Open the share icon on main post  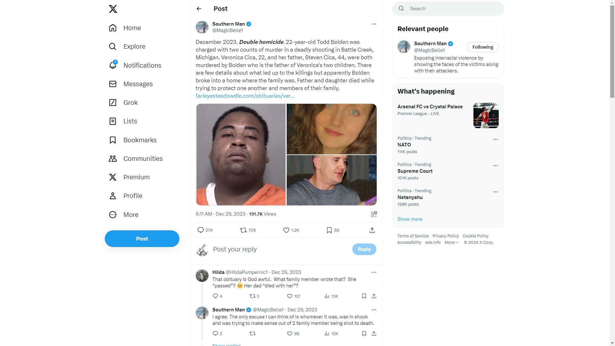(x=372, y=230)
